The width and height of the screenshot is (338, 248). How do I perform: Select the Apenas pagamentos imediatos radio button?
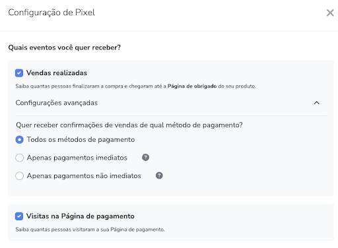tap(19, 158)
